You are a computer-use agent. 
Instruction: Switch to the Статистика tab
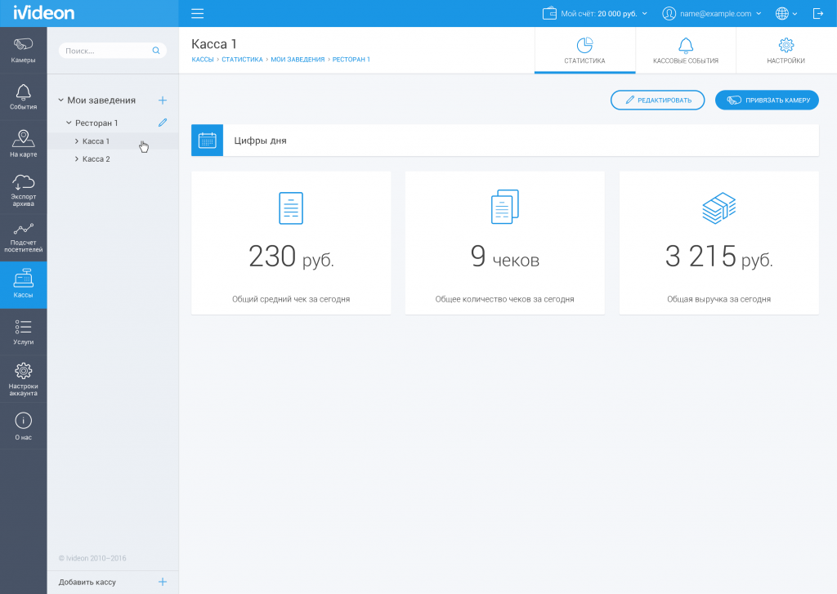585,51
